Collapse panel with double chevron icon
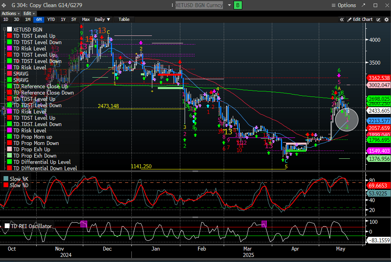This screenshot has height=262, width=391. (342, 19)
